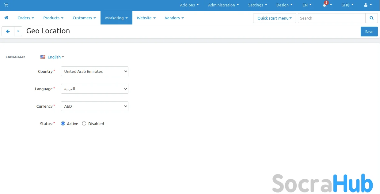Click the back arrow button

[8, 31]
